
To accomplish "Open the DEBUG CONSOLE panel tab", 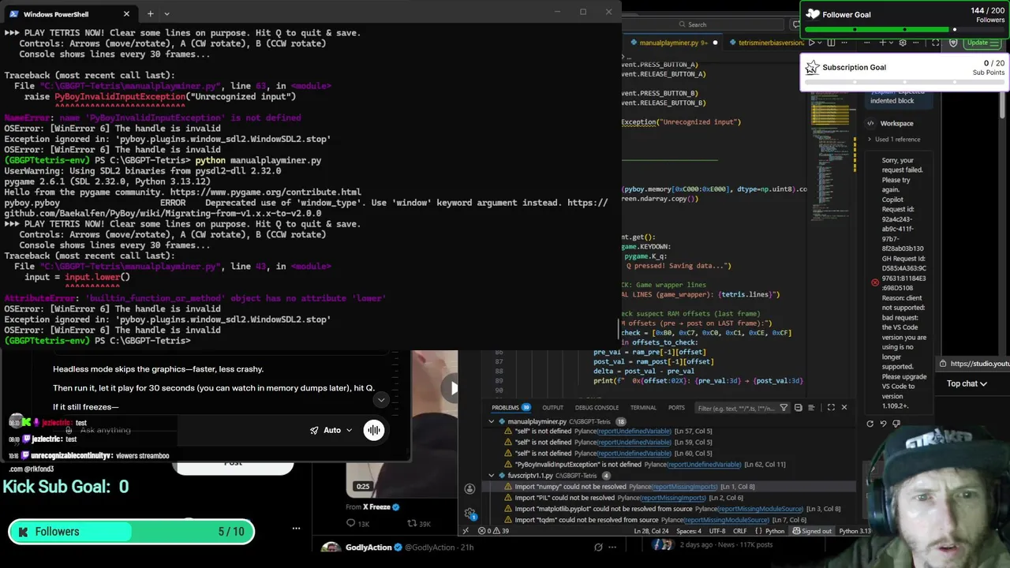I will [597, 408].
